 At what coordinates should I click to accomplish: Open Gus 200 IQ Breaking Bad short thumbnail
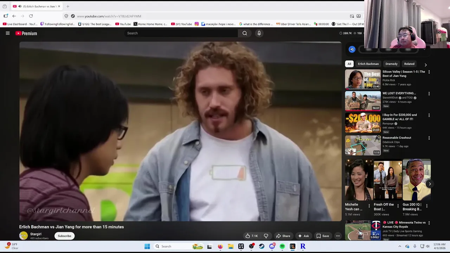click(417, 180)
